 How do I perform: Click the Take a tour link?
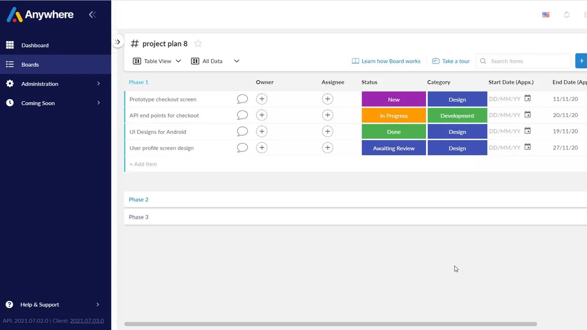click(x=451, y=61)
